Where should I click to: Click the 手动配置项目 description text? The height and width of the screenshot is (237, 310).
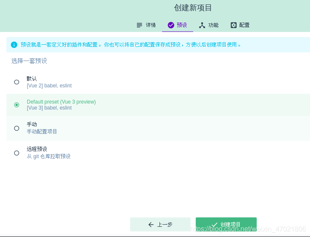[x=42, y=131]
